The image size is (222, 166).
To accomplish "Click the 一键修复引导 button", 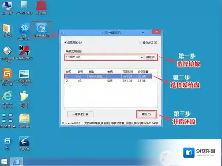I will coord(80,114).
